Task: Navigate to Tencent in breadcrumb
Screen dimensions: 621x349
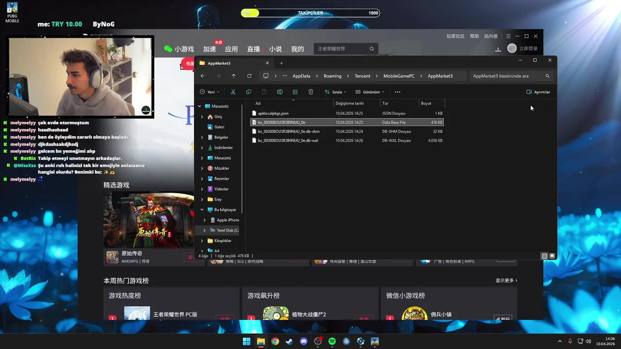Action: click(362, 76)
